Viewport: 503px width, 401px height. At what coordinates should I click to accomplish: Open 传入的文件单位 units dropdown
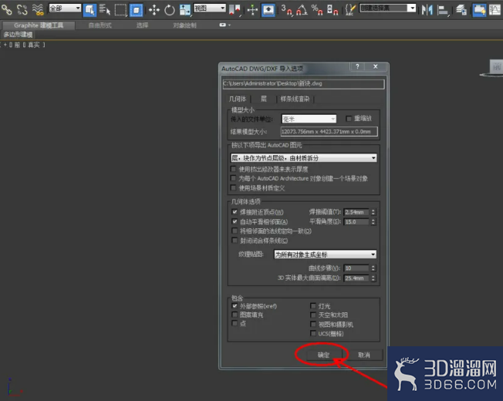(x=309, y=120)
